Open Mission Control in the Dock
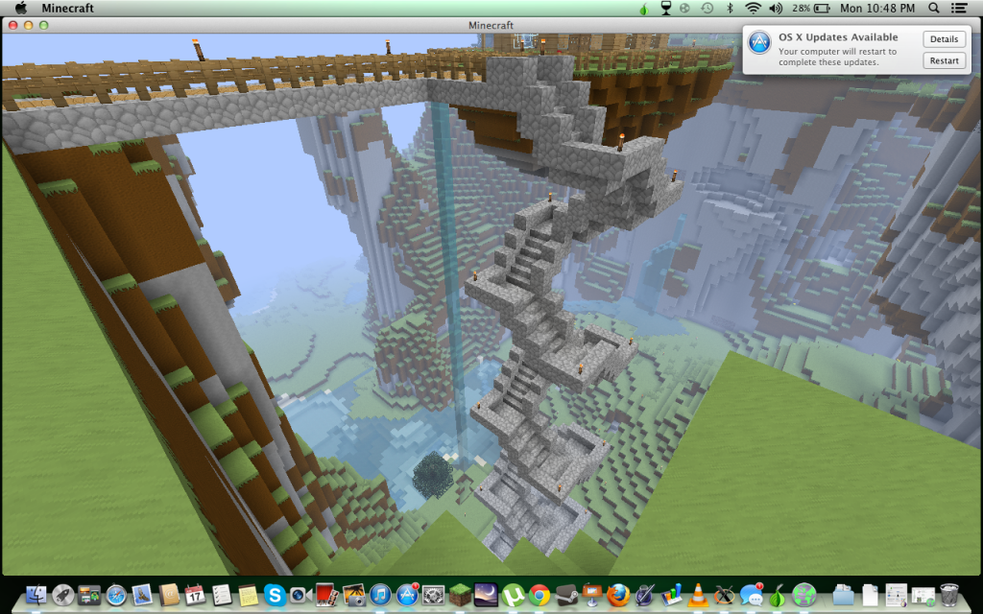The height and width of the screenshot is (614, 983). [89, 595]
